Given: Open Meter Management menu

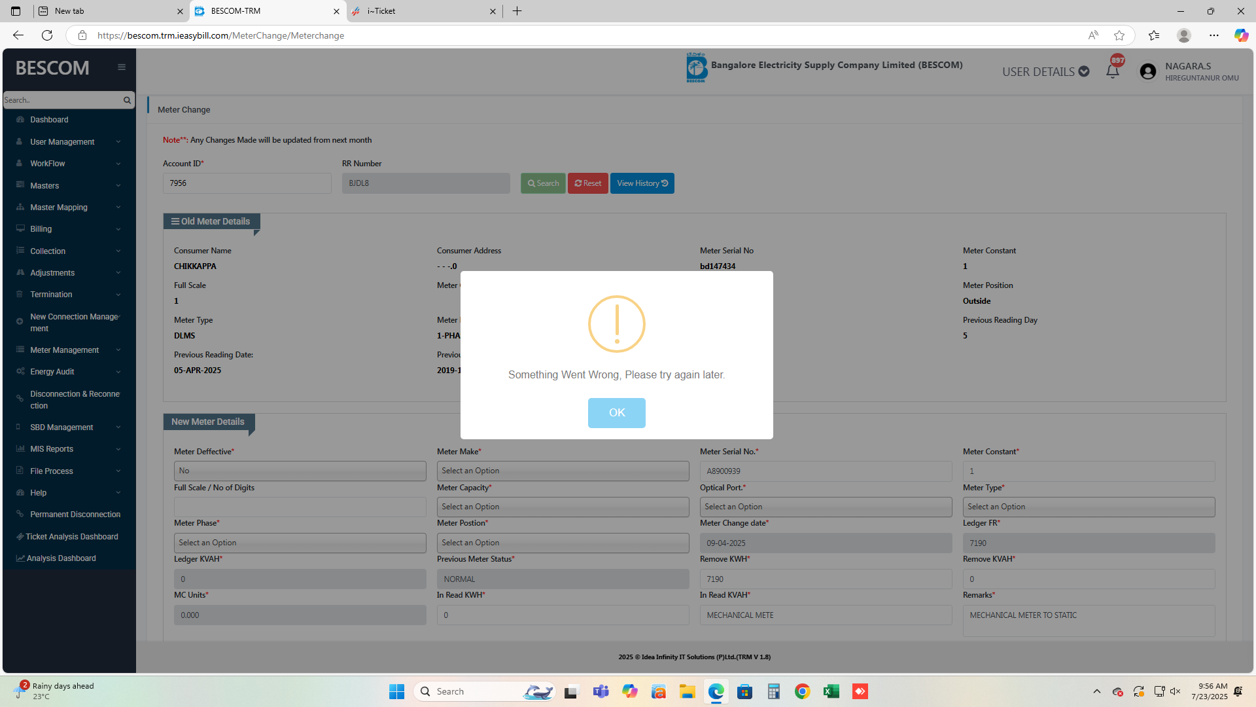Looking at the screenshot, I should 69,350.
